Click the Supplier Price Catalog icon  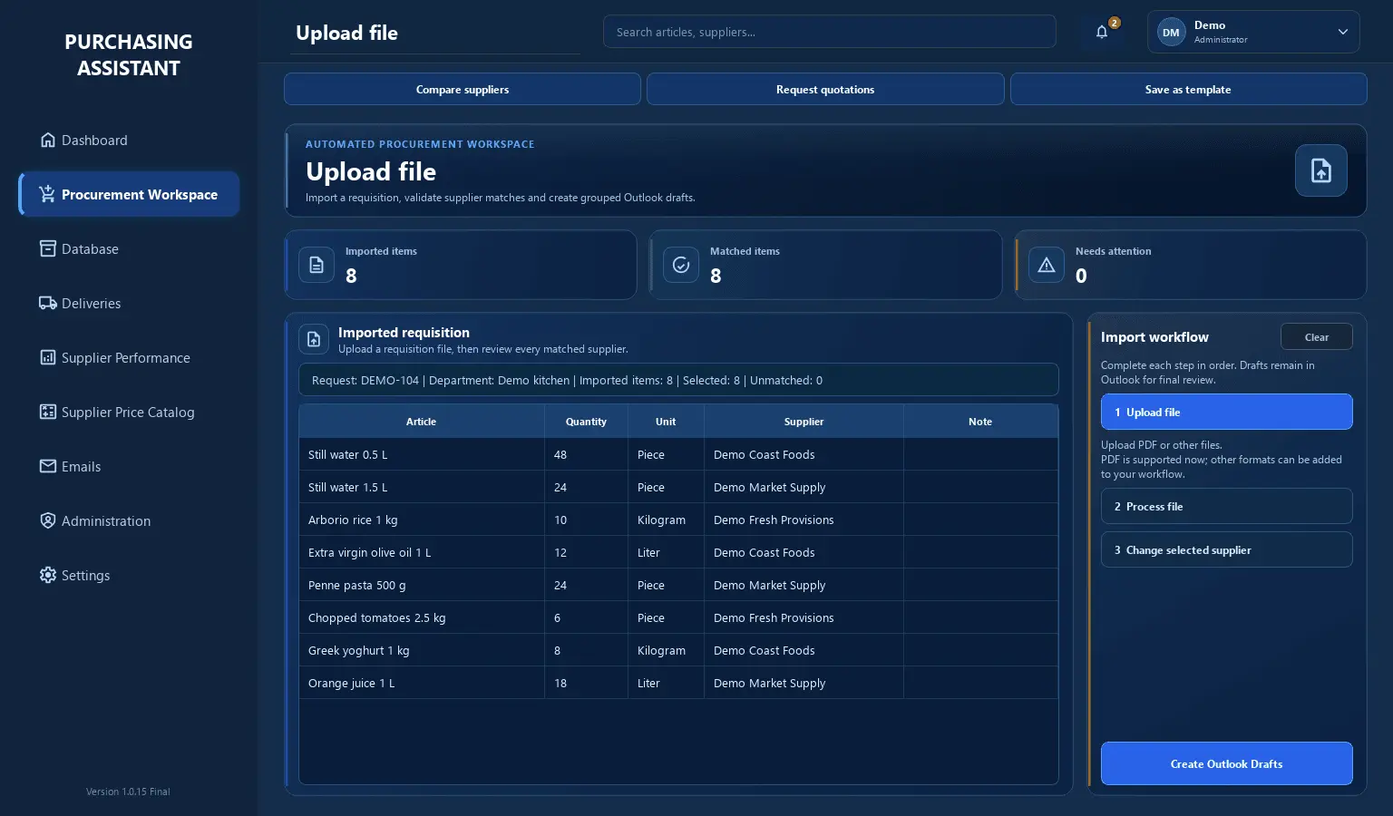[x=48, y=412]
